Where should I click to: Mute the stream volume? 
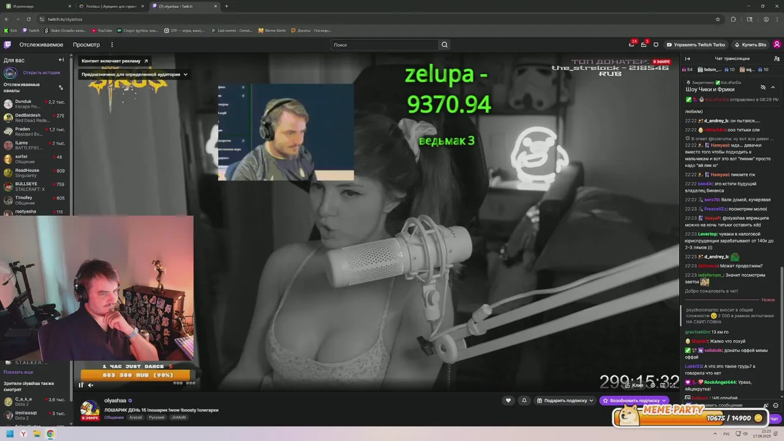coord(91,385)
